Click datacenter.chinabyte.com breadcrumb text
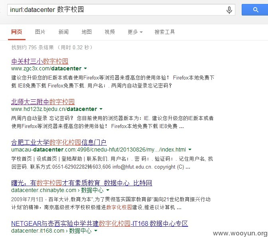Image resolution: width=268 pixels, height=237 pixels. coord(43,190)
